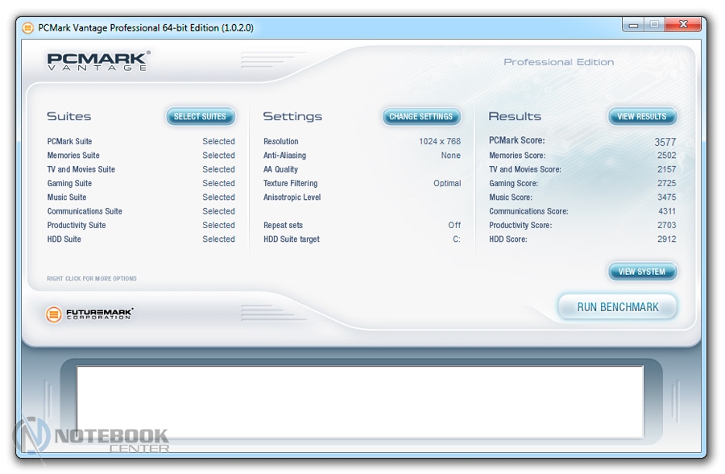Maximize the PCMark Vantage window
The height and width of the screenshot is (474, 725).
click(654, 25)
